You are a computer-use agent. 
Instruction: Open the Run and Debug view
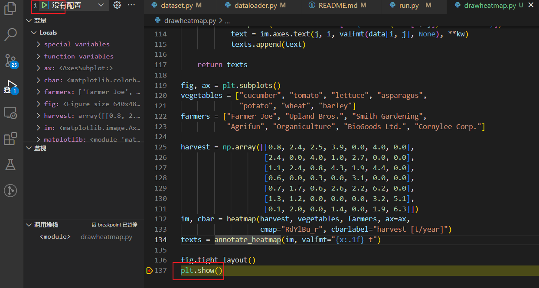point(10,87)
